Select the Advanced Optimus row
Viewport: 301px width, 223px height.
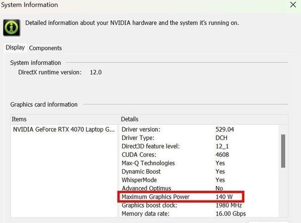(199, 188)
